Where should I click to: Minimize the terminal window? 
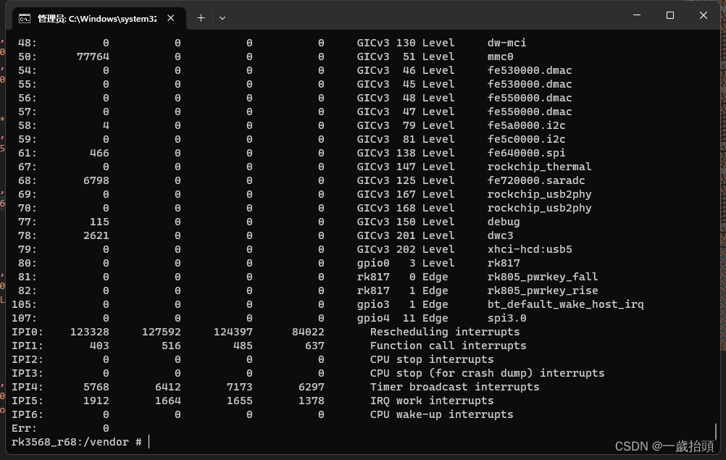click(635, 14)
